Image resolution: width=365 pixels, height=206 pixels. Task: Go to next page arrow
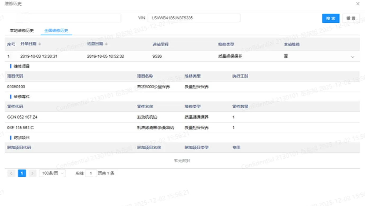click(x=32, y=173)
